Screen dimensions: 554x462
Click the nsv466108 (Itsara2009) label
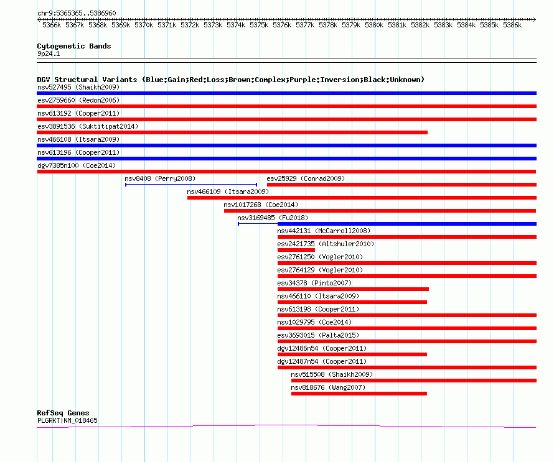click(x=78, y=139)
